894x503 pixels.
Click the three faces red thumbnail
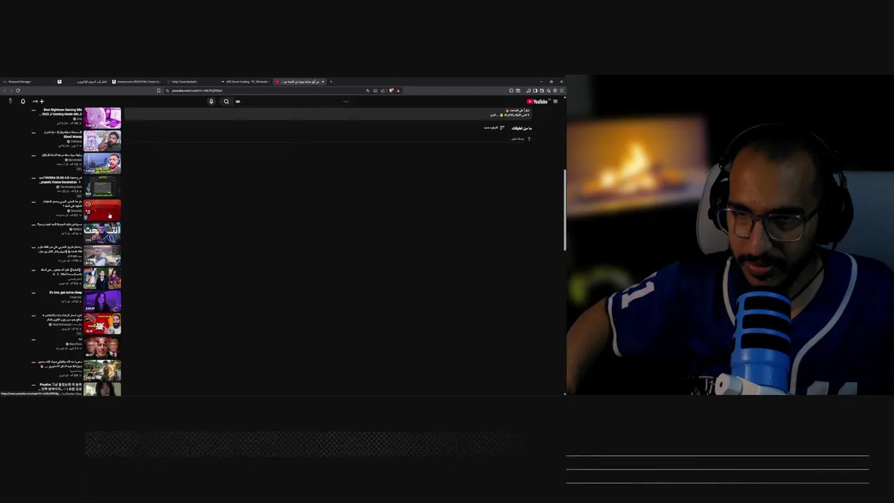[102, 347]
